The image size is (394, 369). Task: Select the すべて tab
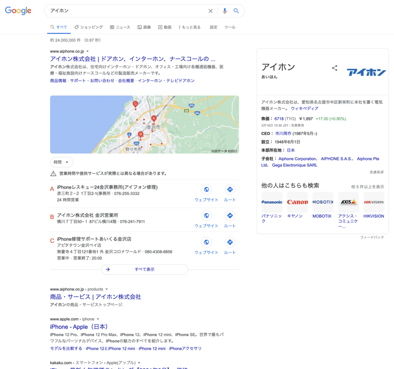pos(59,27)
